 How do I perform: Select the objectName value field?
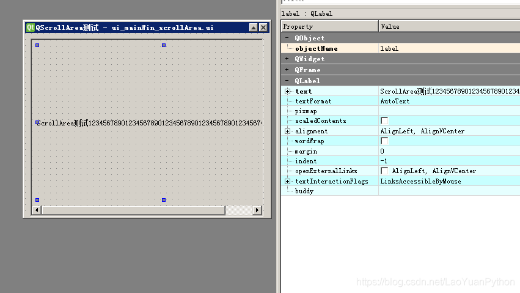pos(449,48)
